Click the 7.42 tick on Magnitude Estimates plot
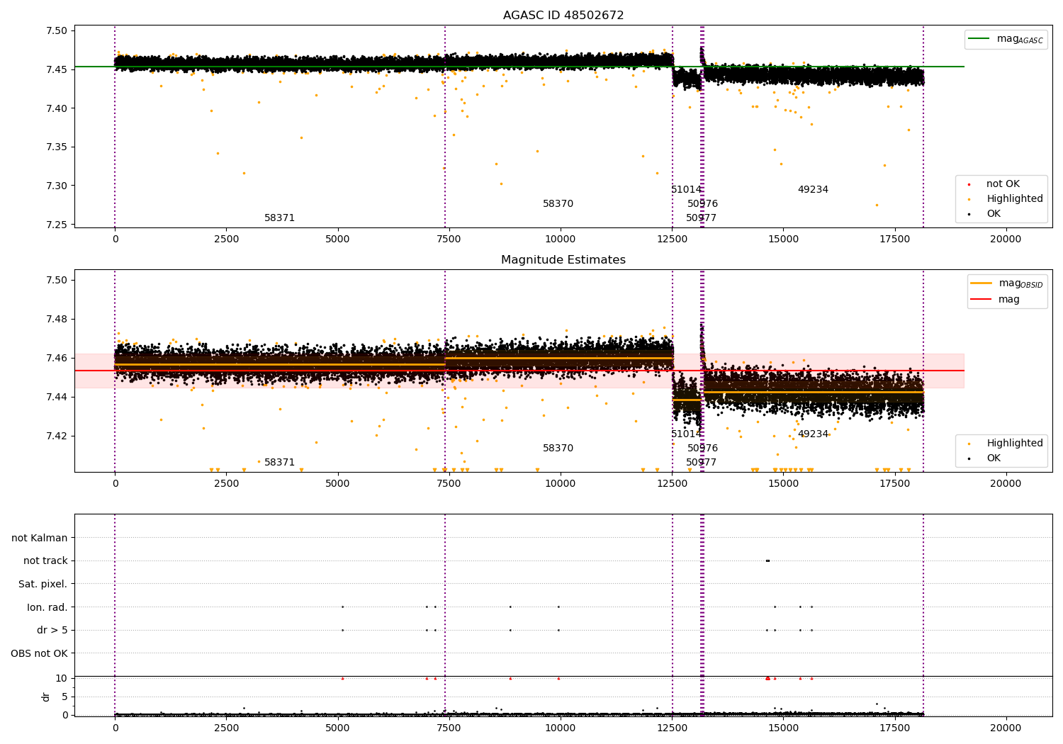This screenshot has height=744, width=1063. [56, 436]
